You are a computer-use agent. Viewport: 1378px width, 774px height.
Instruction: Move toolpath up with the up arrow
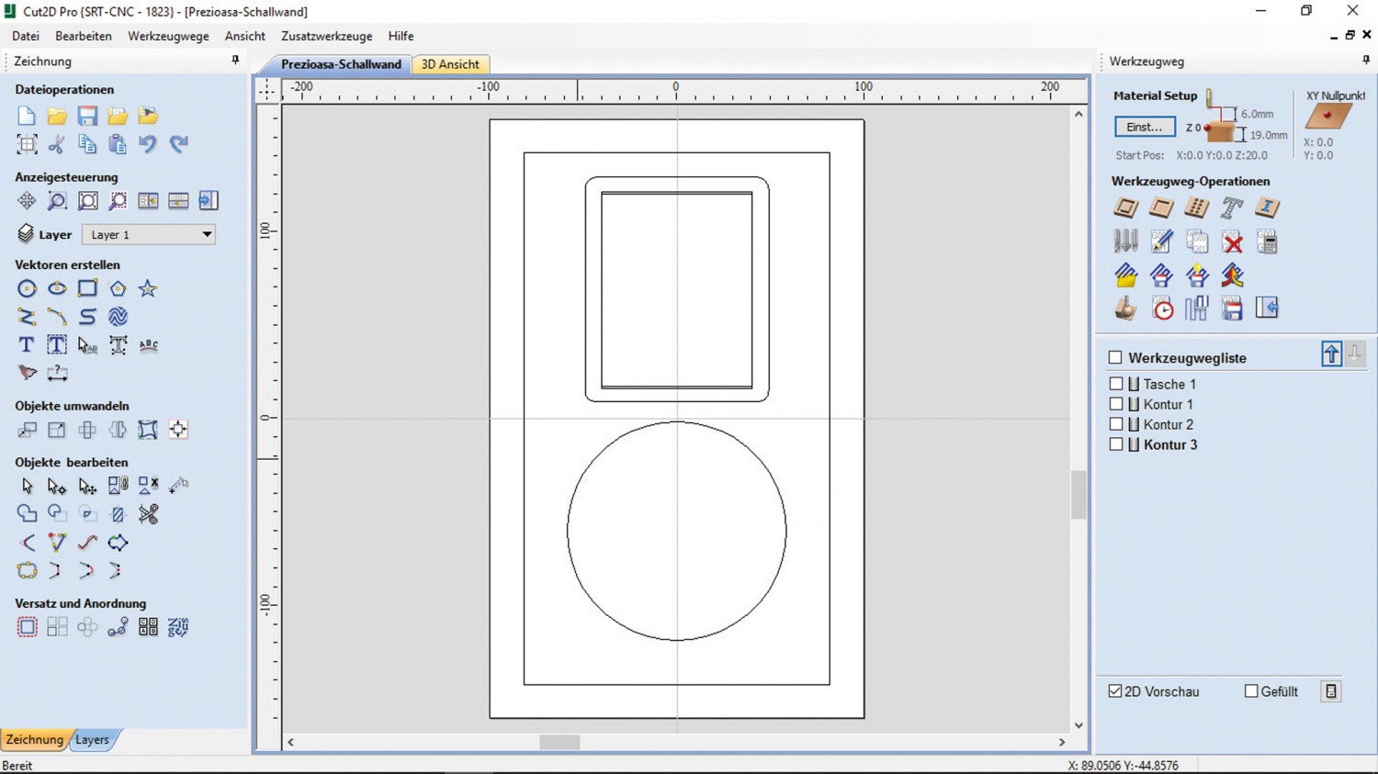(x=1331, y=354)
